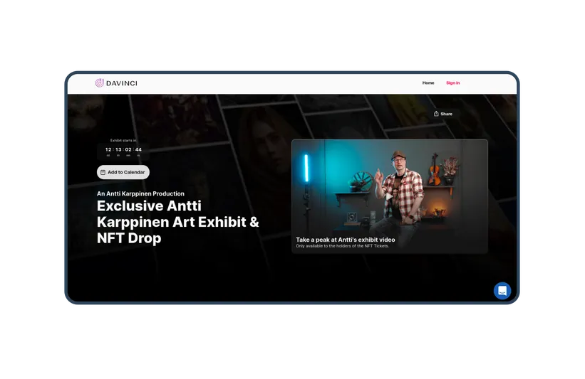Click the 'An Antti Karppinen Production' subtitle
The height and width of the screenshot is (379, 585).
point(140,193)
